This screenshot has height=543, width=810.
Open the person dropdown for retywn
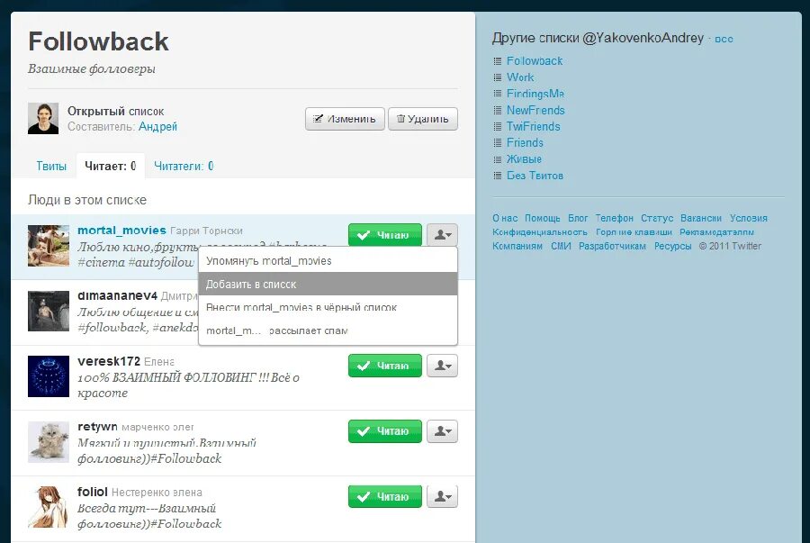coord(442,430)
